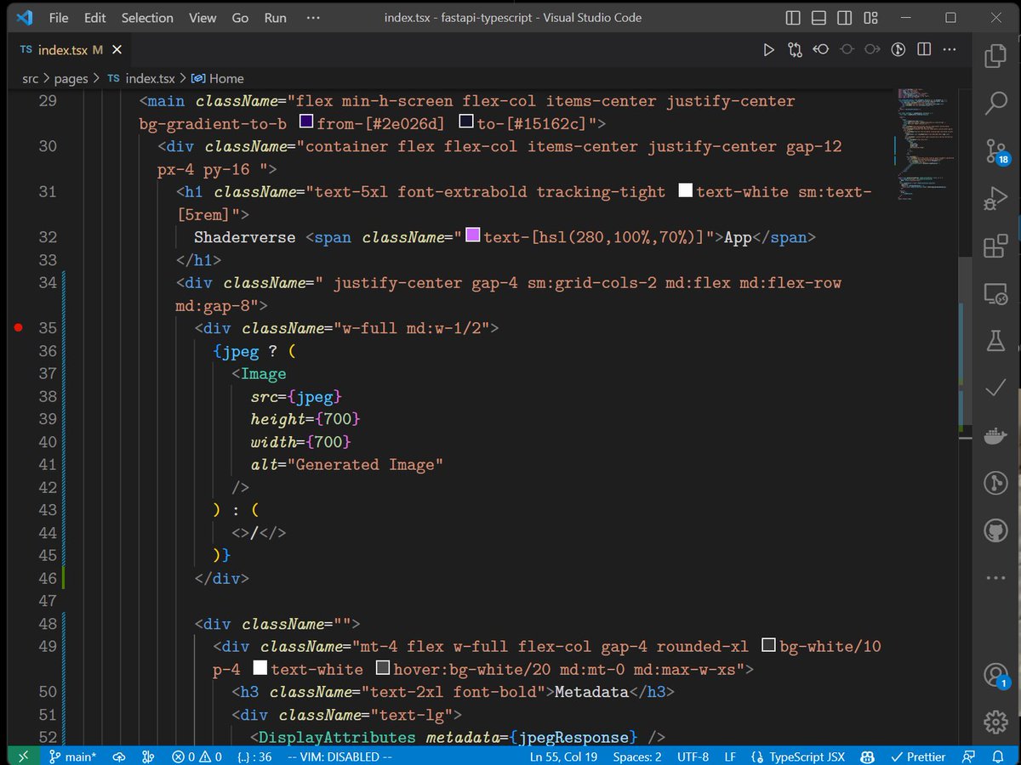Viewport: 1021px width, 765px height.
Task: Expand the pages breadcrumb
Action: 71,78
